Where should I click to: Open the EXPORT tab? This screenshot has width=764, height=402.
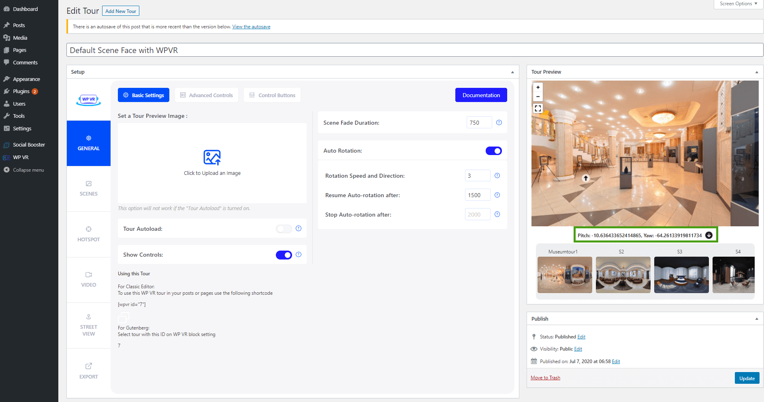point(89,371)
